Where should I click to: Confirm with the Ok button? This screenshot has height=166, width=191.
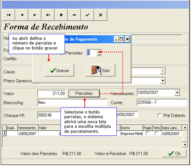pyautogui.click(x=174, y=153)
